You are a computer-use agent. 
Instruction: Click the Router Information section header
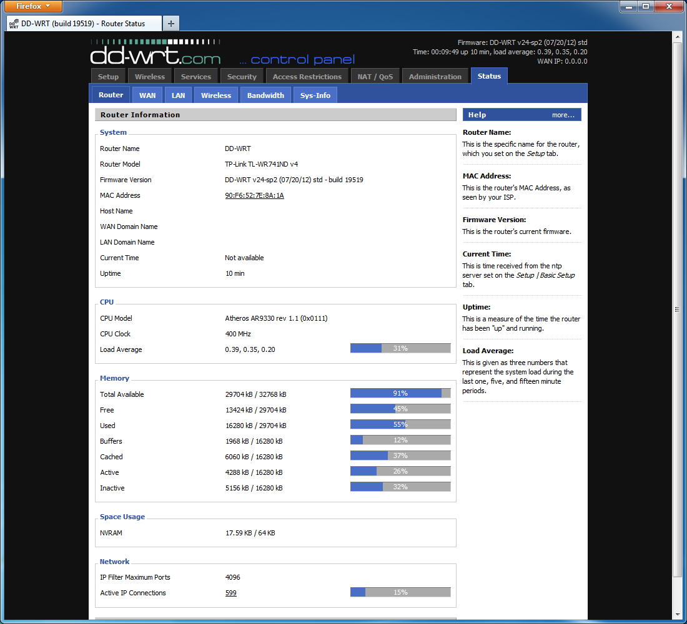click(275, 115)
